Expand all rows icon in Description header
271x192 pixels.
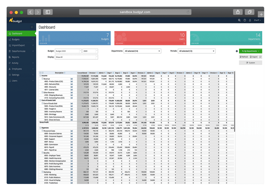tap(40, 73)
